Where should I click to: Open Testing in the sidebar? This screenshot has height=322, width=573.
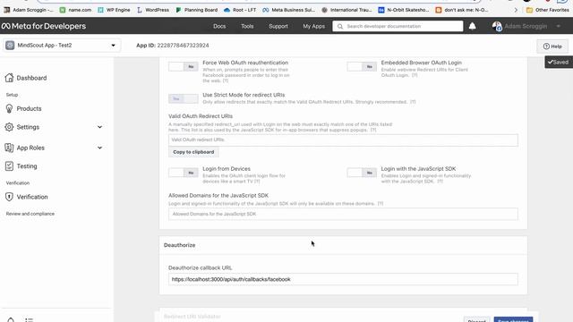pyautogui.click(x=27, y=166)
